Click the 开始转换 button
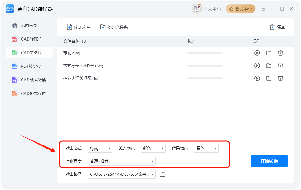Screen dimensions: 301x190 tap(269, 161)
